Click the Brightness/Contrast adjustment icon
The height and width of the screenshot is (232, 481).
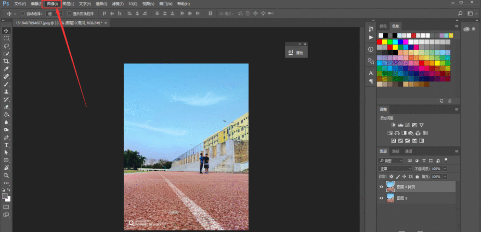(393, 125)
